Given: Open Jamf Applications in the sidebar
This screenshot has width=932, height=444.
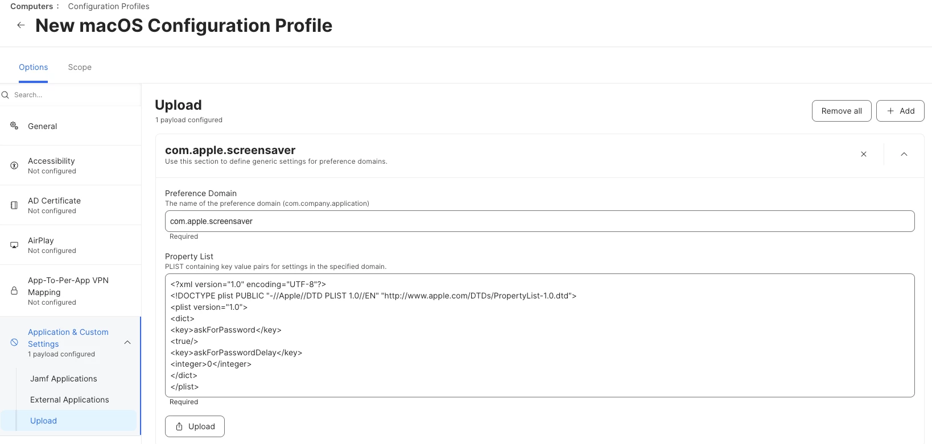Looking at the screenshot, I should (64, 379).
